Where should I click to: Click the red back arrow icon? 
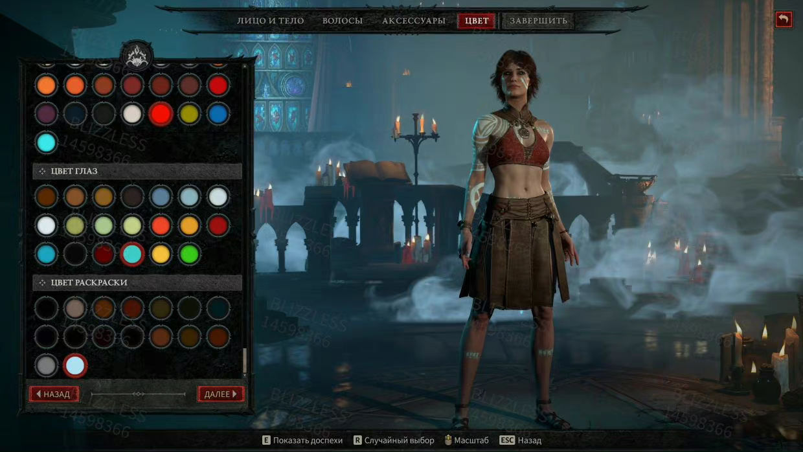[x=784, y=19]
